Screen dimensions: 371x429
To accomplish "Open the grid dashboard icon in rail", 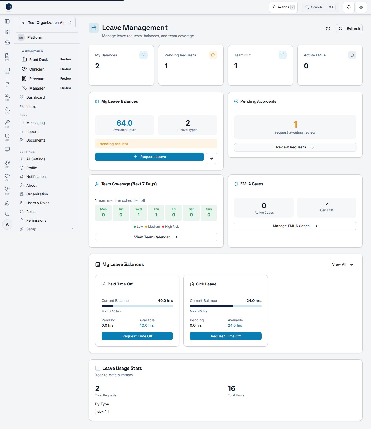I will [7, 32].
